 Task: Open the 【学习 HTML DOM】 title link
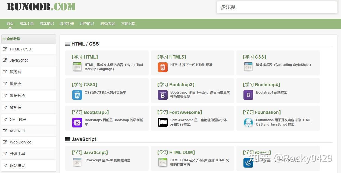(176, 152)
